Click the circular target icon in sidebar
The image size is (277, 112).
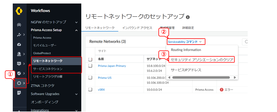[19, 25]
